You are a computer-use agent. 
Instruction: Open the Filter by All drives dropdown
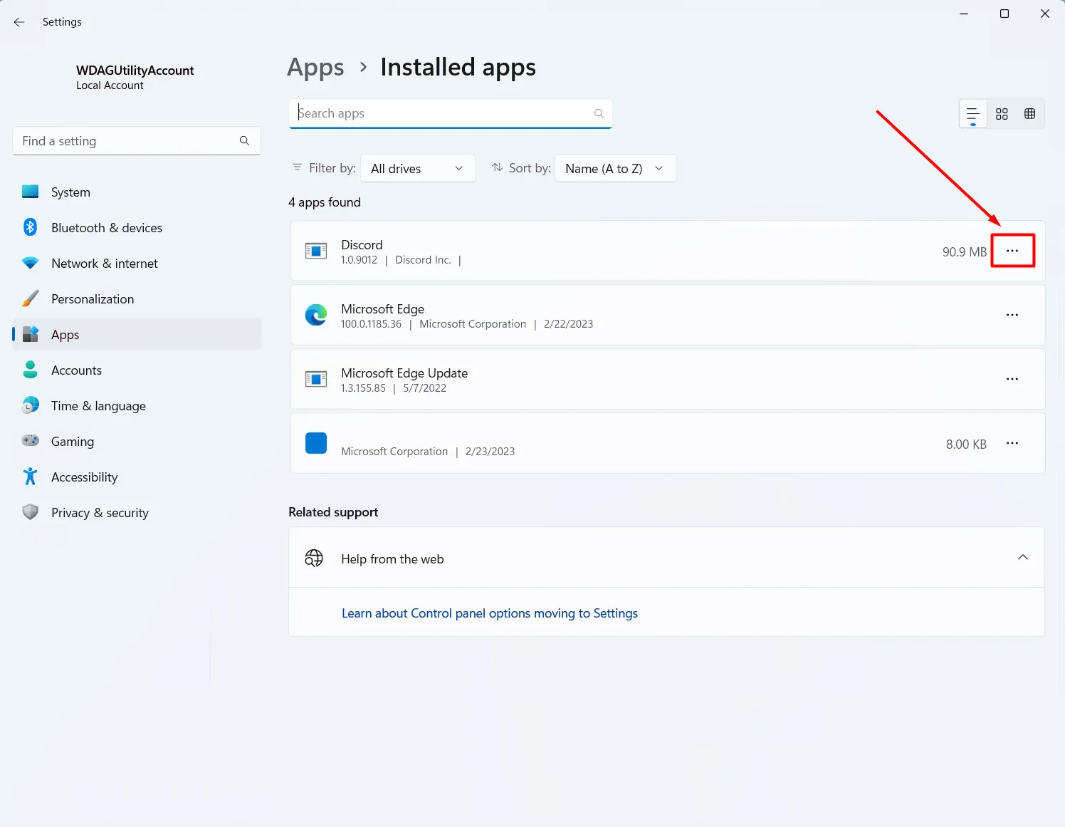417,169
